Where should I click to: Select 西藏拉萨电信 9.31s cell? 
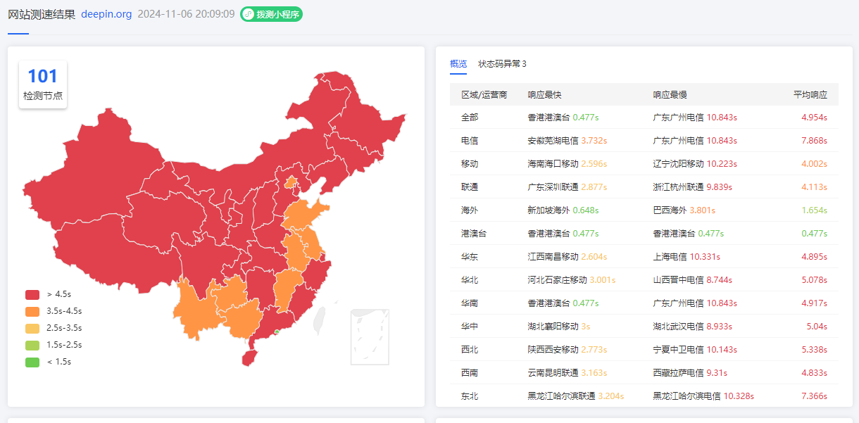tap(690, 373)
